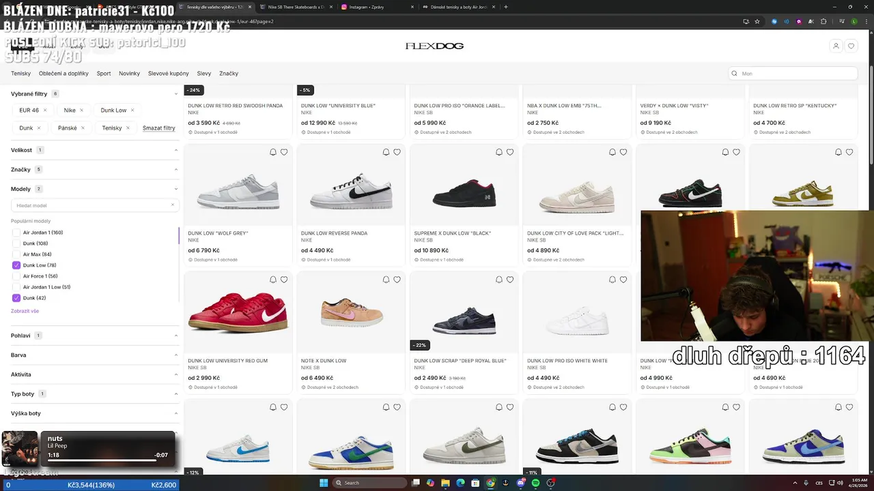This screenshot has height=491, width=874.
Task: Set alert bell on Dunk Low University Red Gum
Action: click(273, 280)
